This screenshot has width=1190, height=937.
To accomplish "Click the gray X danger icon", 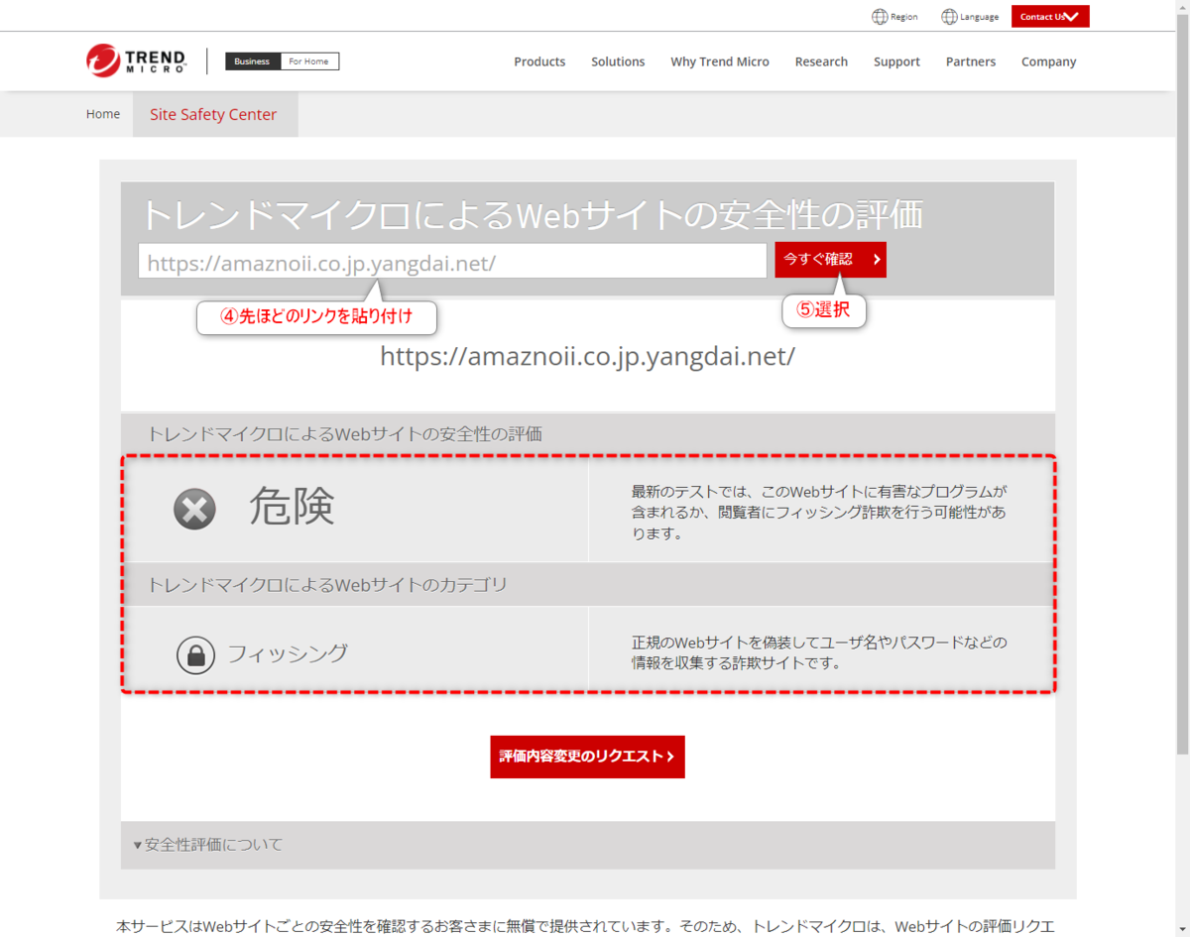I will click(x=194, y=510).
